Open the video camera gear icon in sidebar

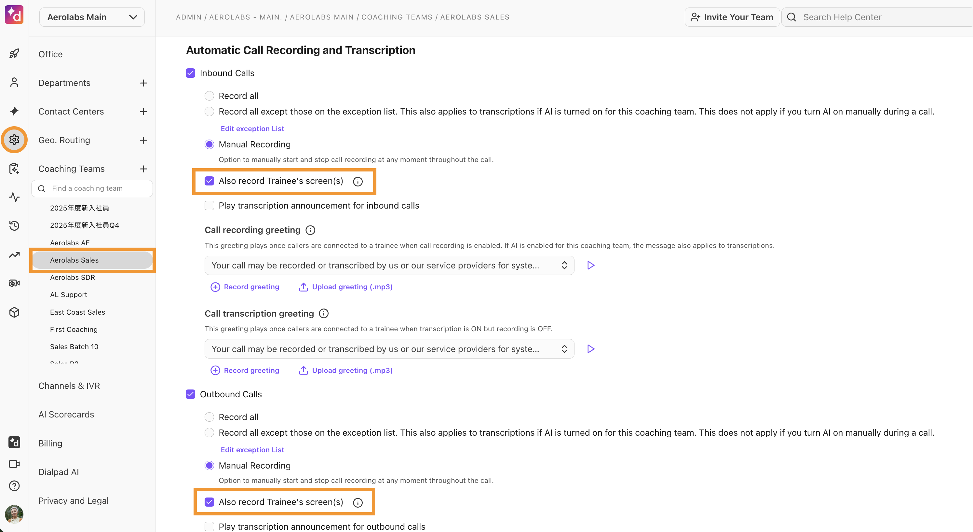point(14,283)
